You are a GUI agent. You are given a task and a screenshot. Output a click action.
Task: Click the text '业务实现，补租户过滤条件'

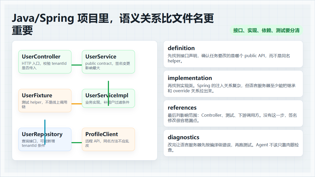pyautogui.click(x=107, y=102)
